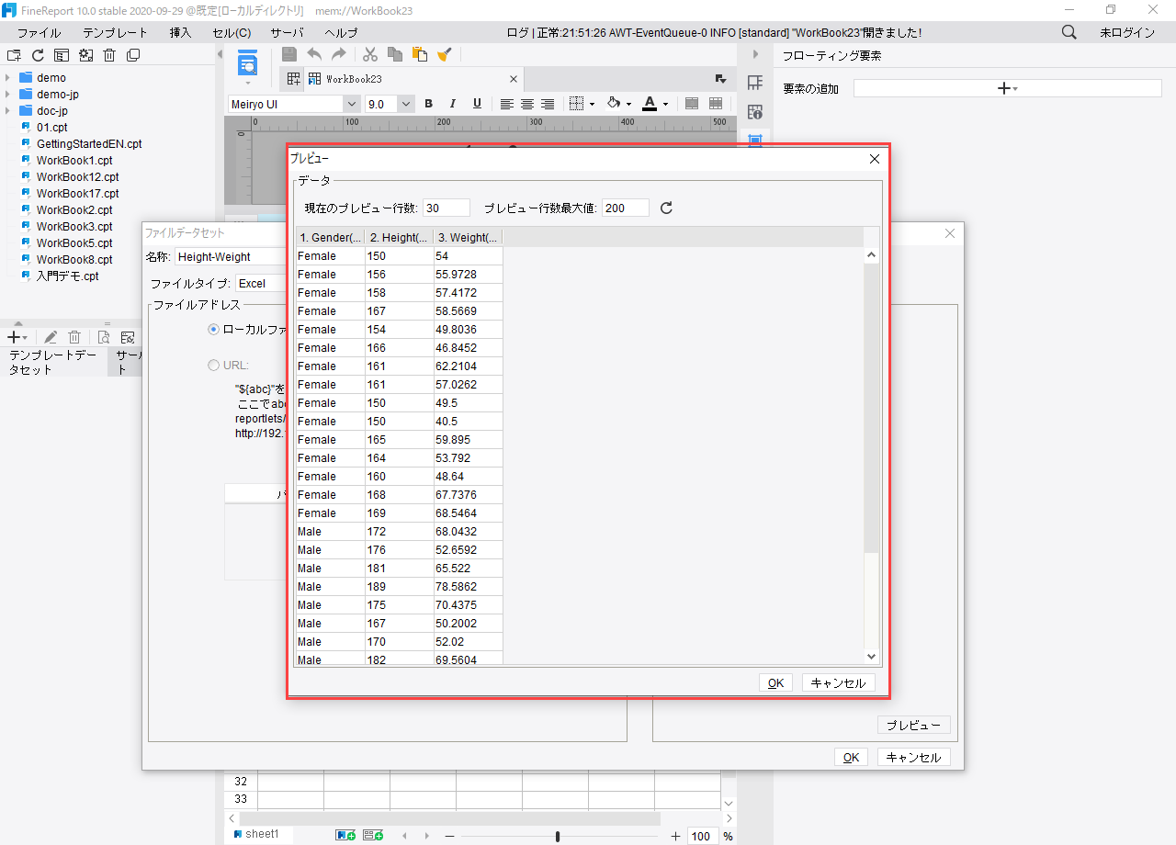Open the テンプレート menu
The image size is (1176, 845).
point(115,32)
